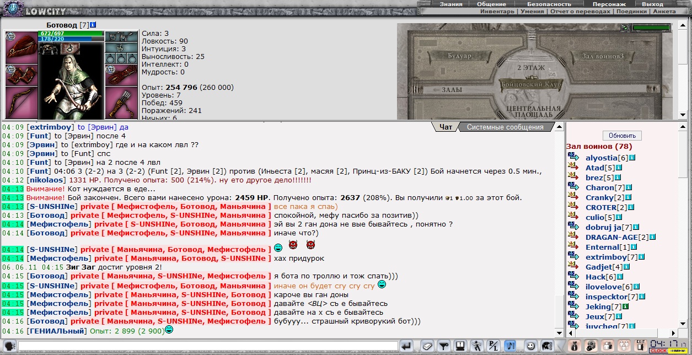The image size is (692, 355).
Task: Click the helmet with list icon
Action: (x=547, y=346)
